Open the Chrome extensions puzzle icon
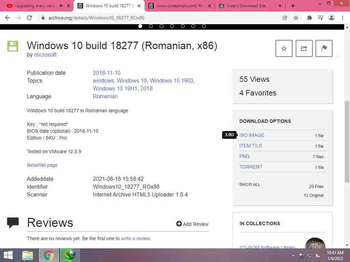This screenshot has width=350, height=262. coord(309,18)
